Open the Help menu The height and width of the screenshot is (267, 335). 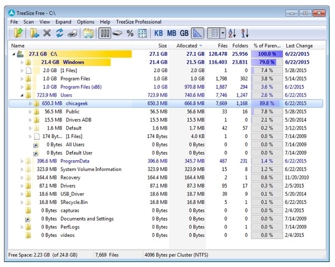tap(105, 22)
